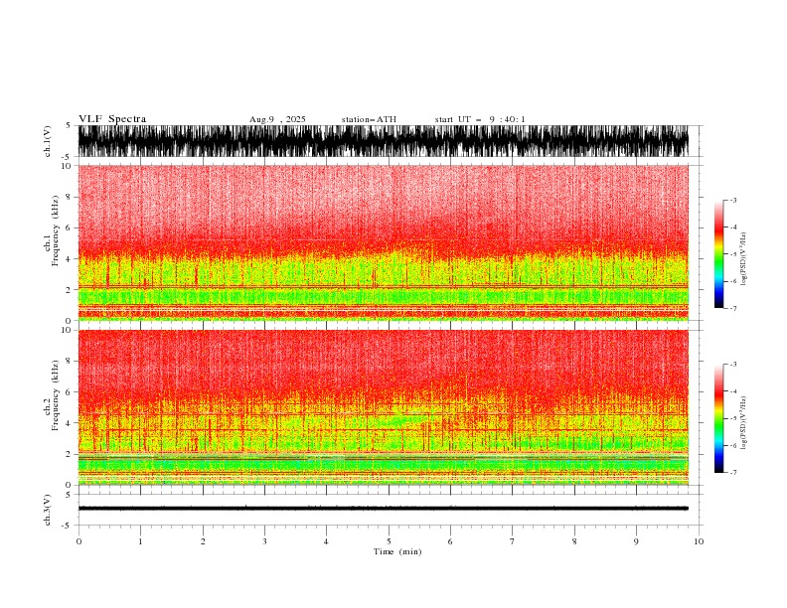Click the -5 tick on ch.3(V) axis
The height and width of the screenshot is (608, 787).
coord(67,526)
